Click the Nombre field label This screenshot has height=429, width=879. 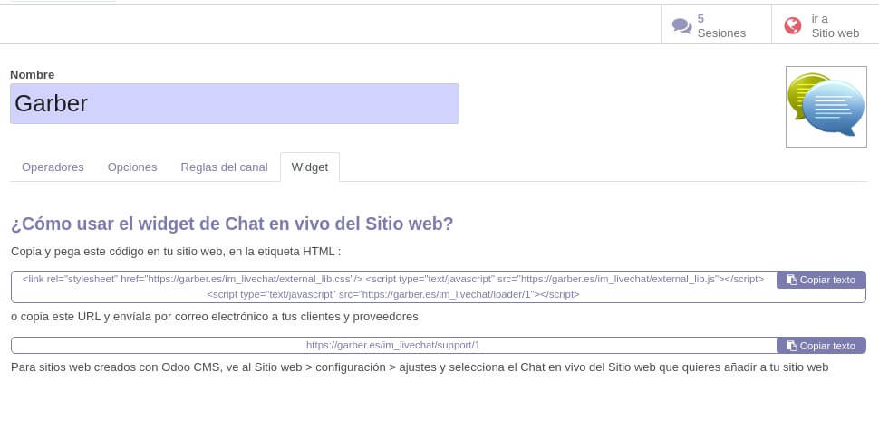tap(33, 74)
